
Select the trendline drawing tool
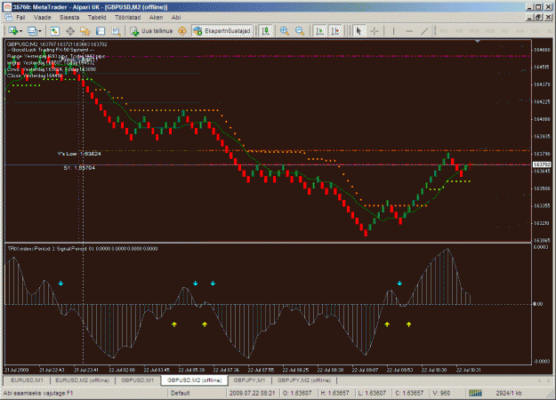pos(424,31)
